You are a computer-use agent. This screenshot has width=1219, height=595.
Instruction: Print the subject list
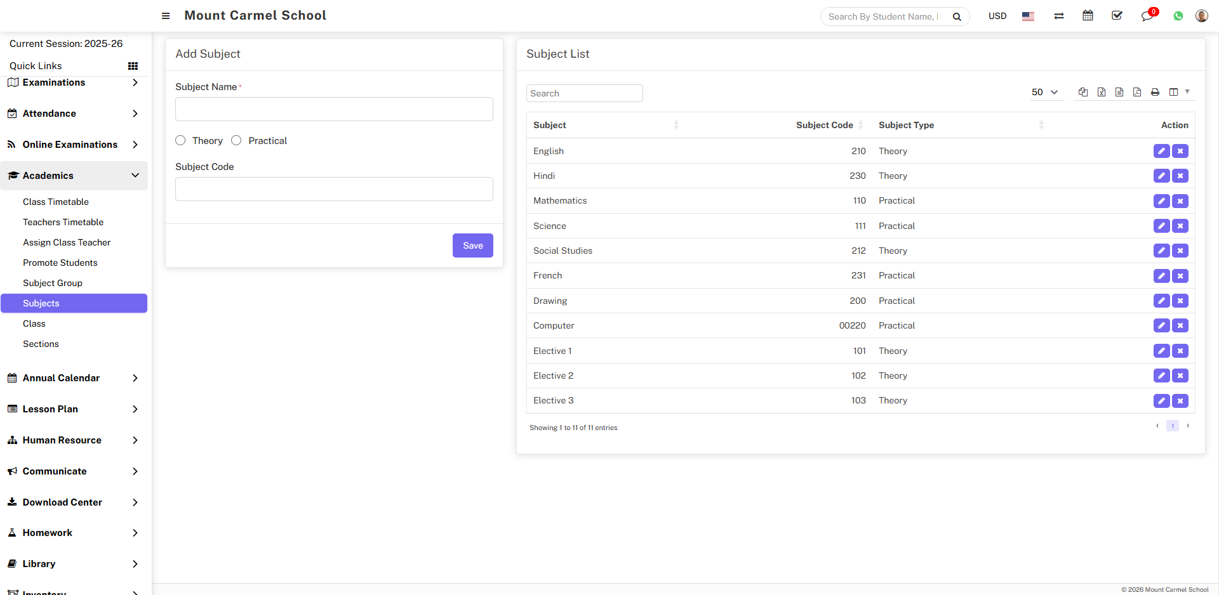(x=1155, y=93)
